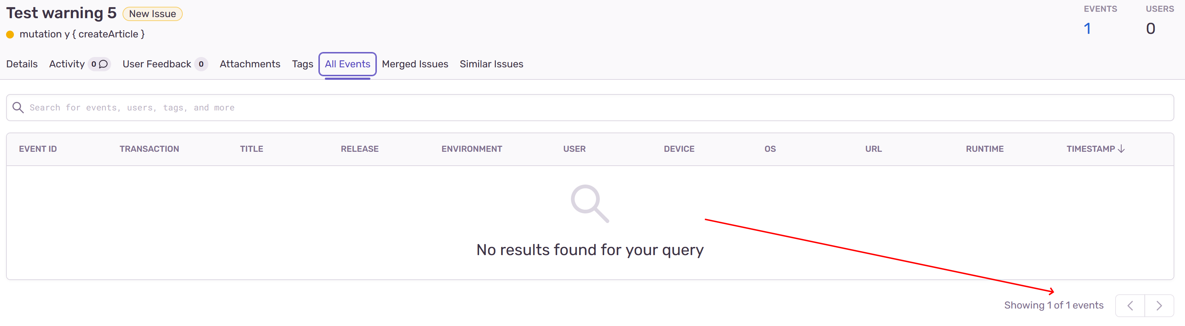Click the comment bubble icon next to Activity
1185x326 pixels.
click(103, 64)
